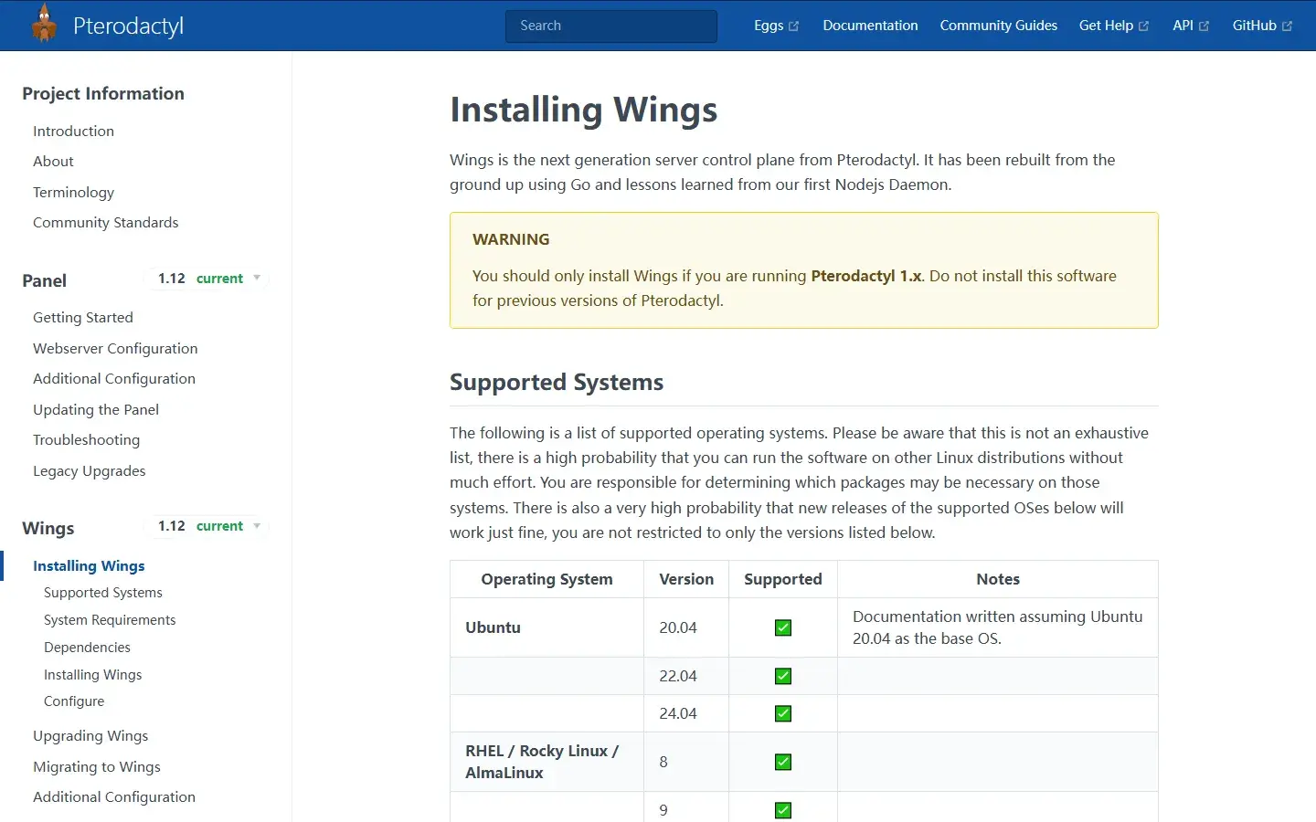The image size is (1316, 822).
Task: Click the Search input field
Action: click(611, 26)
